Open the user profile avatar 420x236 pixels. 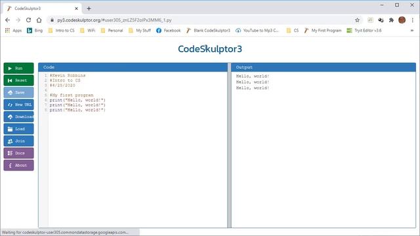402,20
